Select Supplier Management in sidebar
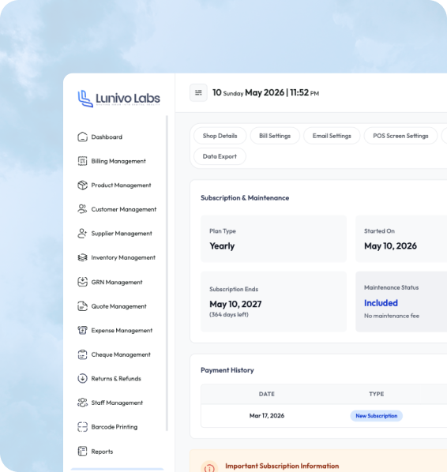The width and height of the screenshot is (447, 472). click(122, 234)
